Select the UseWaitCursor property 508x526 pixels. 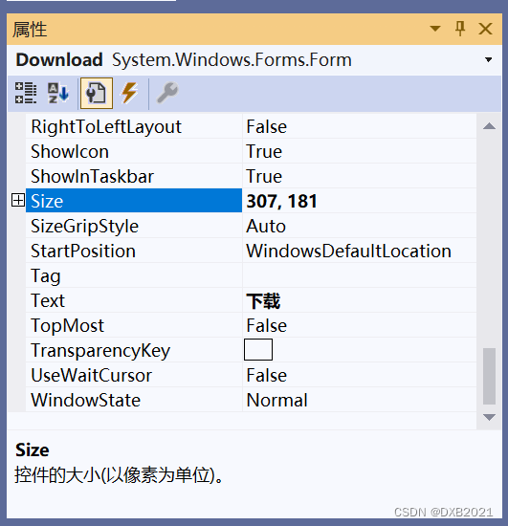pyautogui.click(x=134, y=375)
